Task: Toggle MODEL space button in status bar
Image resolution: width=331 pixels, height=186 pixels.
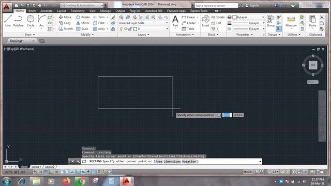Action: tap(248, 172)
